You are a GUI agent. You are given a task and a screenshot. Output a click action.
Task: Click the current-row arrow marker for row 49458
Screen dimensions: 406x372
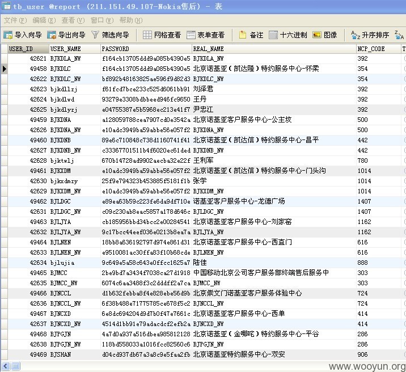pos(4,69)
